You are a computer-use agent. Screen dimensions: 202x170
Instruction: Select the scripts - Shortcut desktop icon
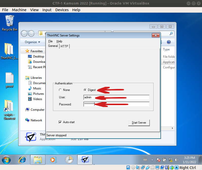click(9, 110)
